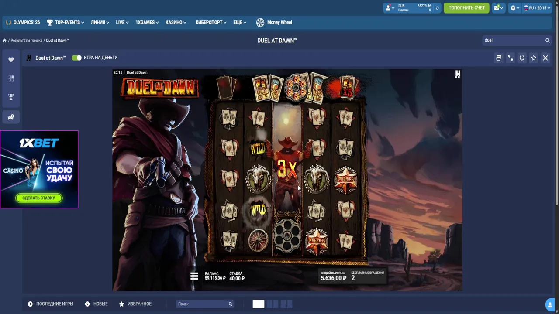Click the БЕСПЛАТНЫЕ ВРАЩЕНИЯ free spins counter
The width and height of the screenshot is (559, 314).
pos(368,276)
